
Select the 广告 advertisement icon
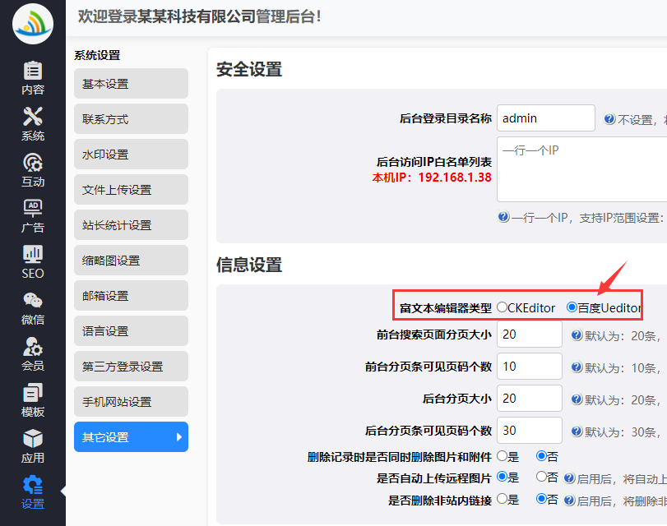(x=33, y=209)
